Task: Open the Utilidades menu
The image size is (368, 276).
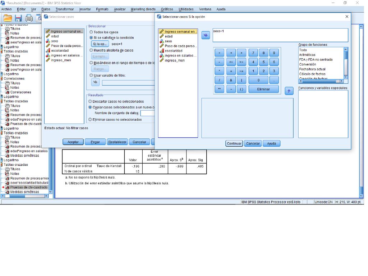Action: (186, 9)
